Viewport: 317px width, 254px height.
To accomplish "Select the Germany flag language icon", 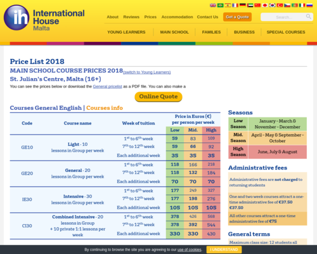I will (x=242, y=5).
